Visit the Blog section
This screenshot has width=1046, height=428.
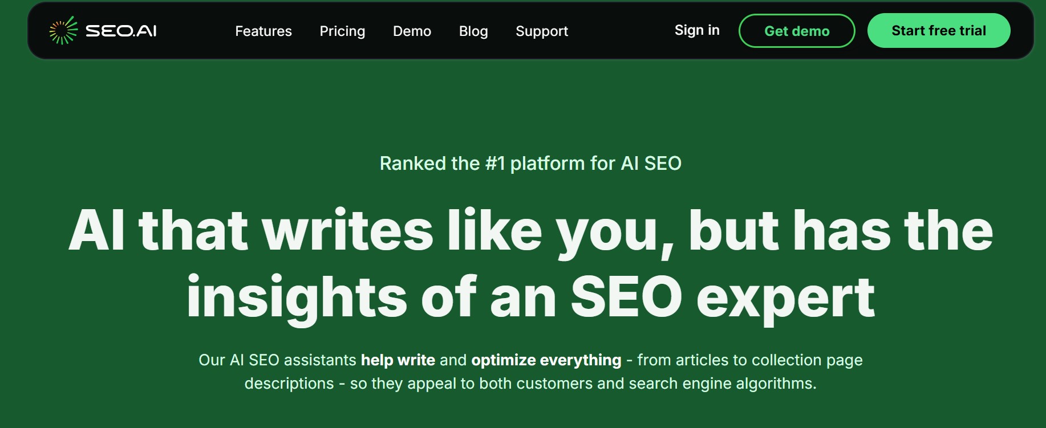473,31
